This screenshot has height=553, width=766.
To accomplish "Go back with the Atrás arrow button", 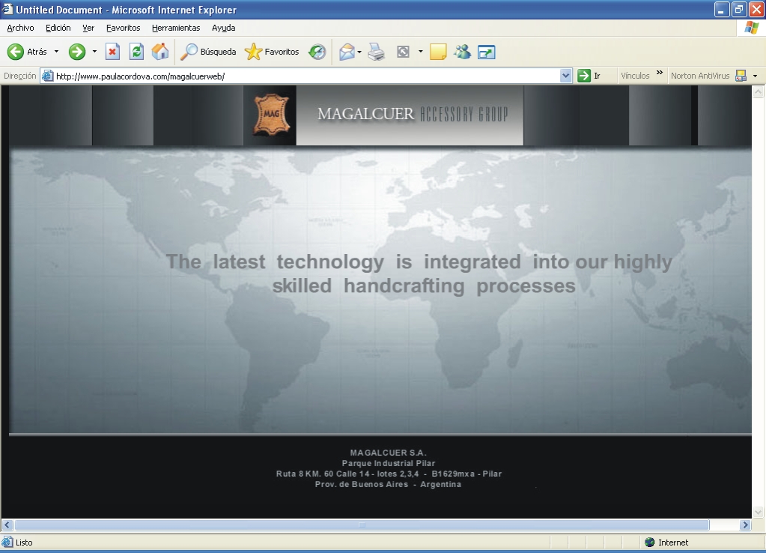I will pos(27,52).
